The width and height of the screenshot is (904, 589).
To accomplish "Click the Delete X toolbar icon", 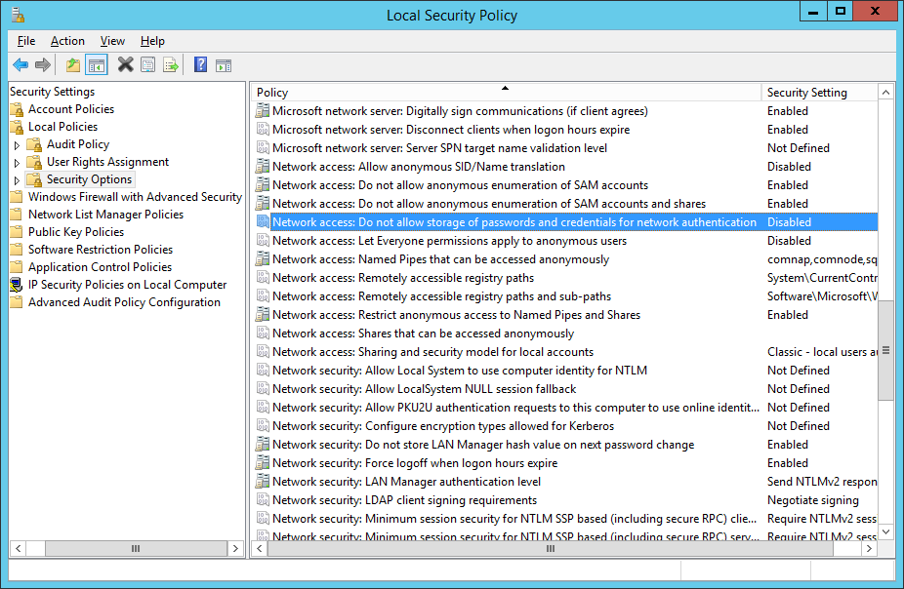I will (125, 65).
